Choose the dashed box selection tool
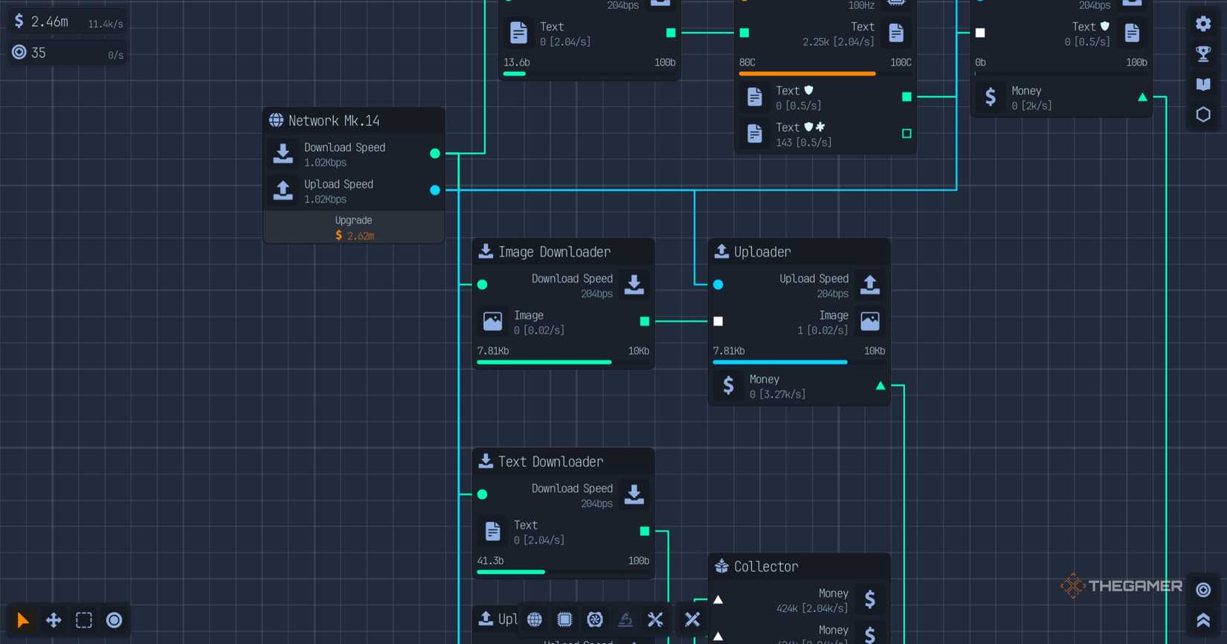Screen dimensions: 1227x644 (x=84, y=620)
